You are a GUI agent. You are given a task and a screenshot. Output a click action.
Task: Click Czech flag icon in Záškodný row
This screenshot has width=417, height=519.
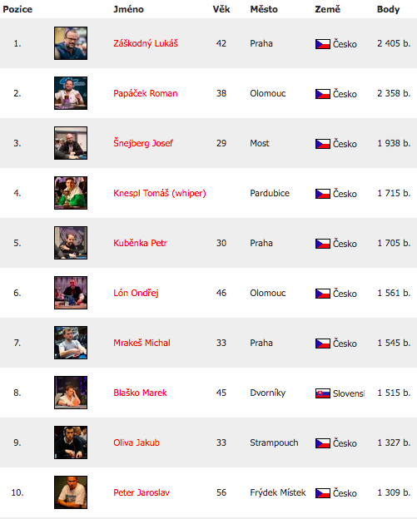point(323,44)
